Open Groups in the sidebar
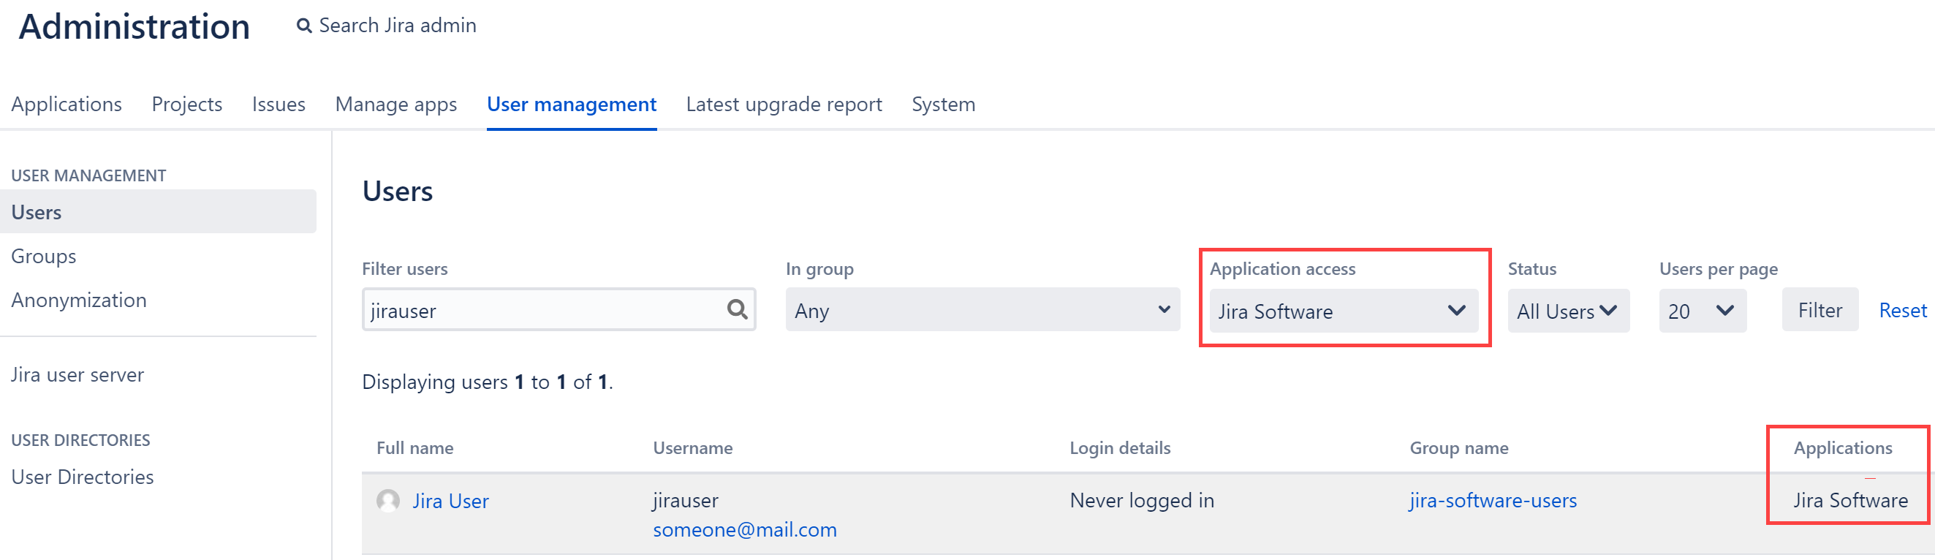The width and height of the screenshot is (1935, 560). (44, 257)
